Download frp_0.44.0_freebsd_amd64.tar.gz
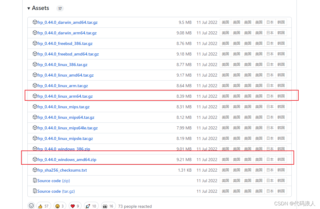 tap(68, 54)
